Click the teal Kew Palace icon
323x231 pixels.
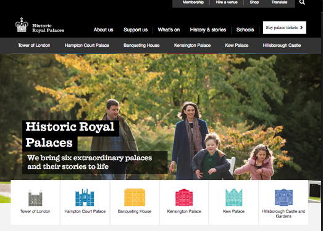234,197
